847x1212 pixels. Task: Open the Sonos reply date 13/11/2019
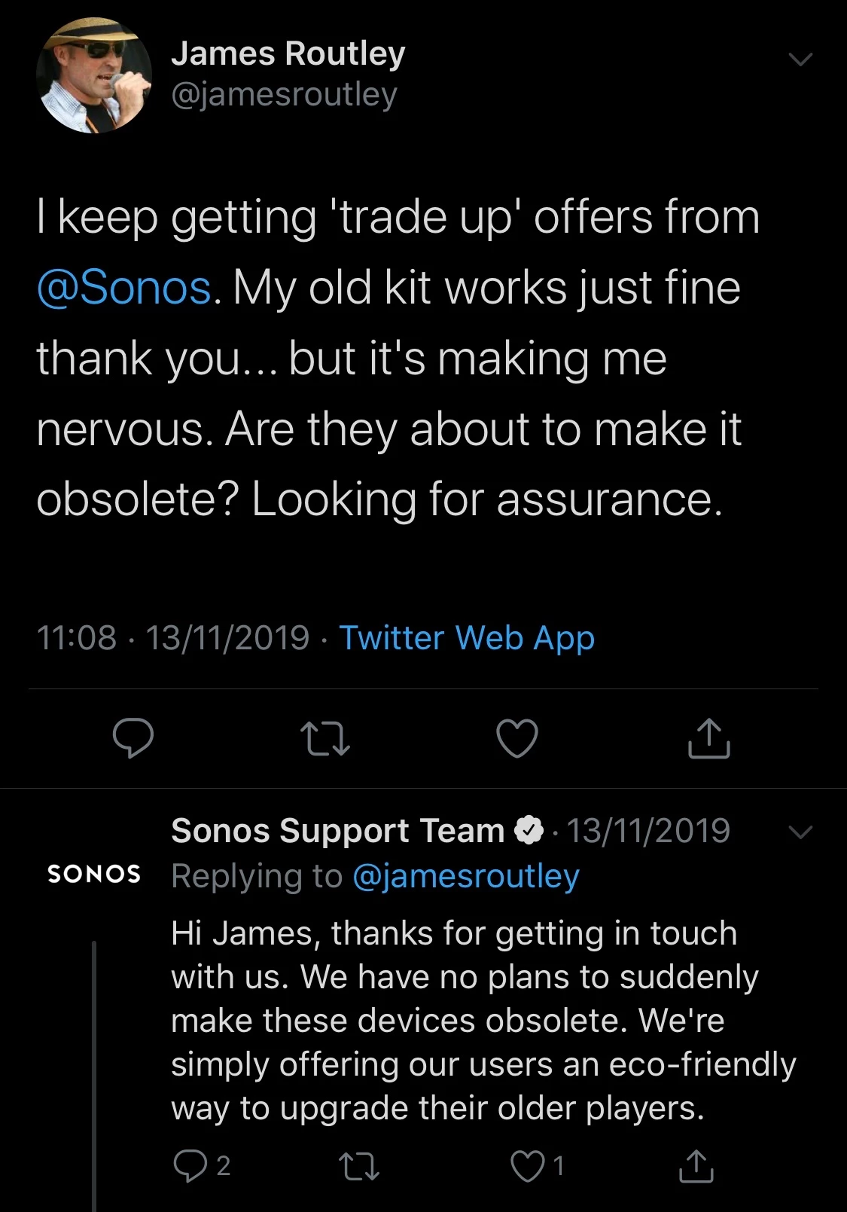tap(648, 831)
